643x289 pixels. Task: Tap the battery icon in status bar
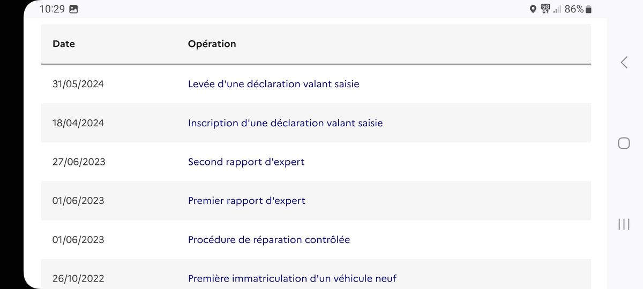[x=588, y=9]
